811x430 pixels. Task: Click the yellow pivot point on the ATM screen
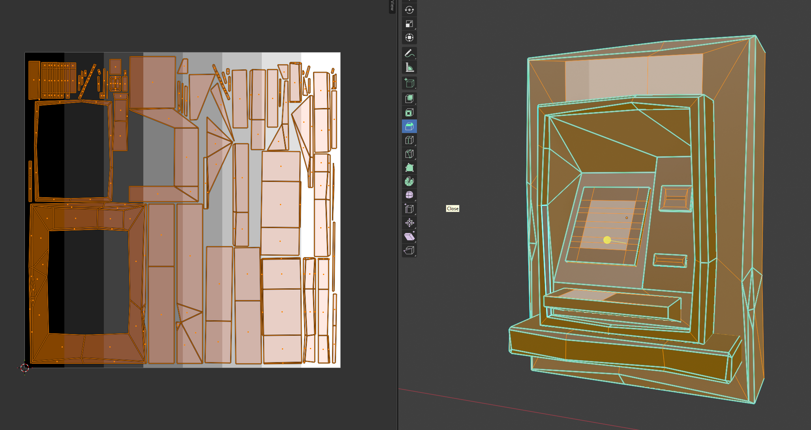[x=607, y=239]
